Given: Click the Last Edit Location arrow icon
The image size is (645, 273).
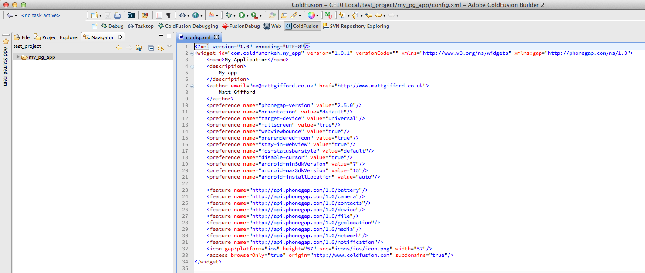Looking at the screenshot, I should pyautogui.click(x=369, y=15).
